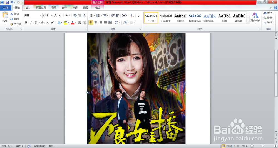Click the Clear Formatting eraser icon
Viewport: 278px width, 148px height.
click(75, 15)
